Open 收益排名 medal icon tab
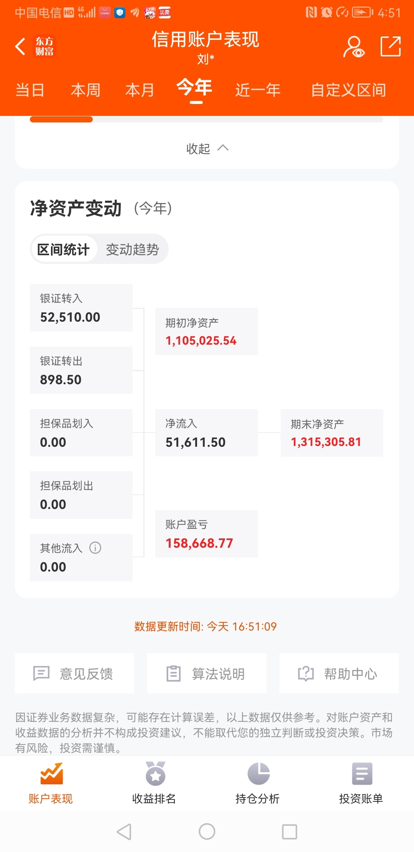Screen dimensions: 414x852 (x=155, y=773)
